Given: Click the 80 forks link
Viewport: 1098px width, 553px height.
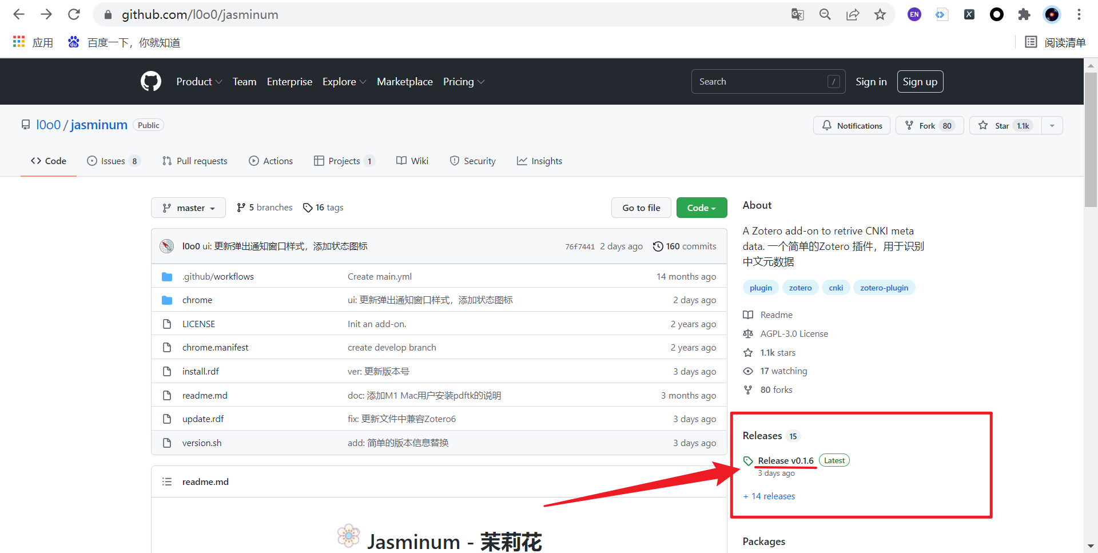Looking at the screenshot, I should (768, 389).
